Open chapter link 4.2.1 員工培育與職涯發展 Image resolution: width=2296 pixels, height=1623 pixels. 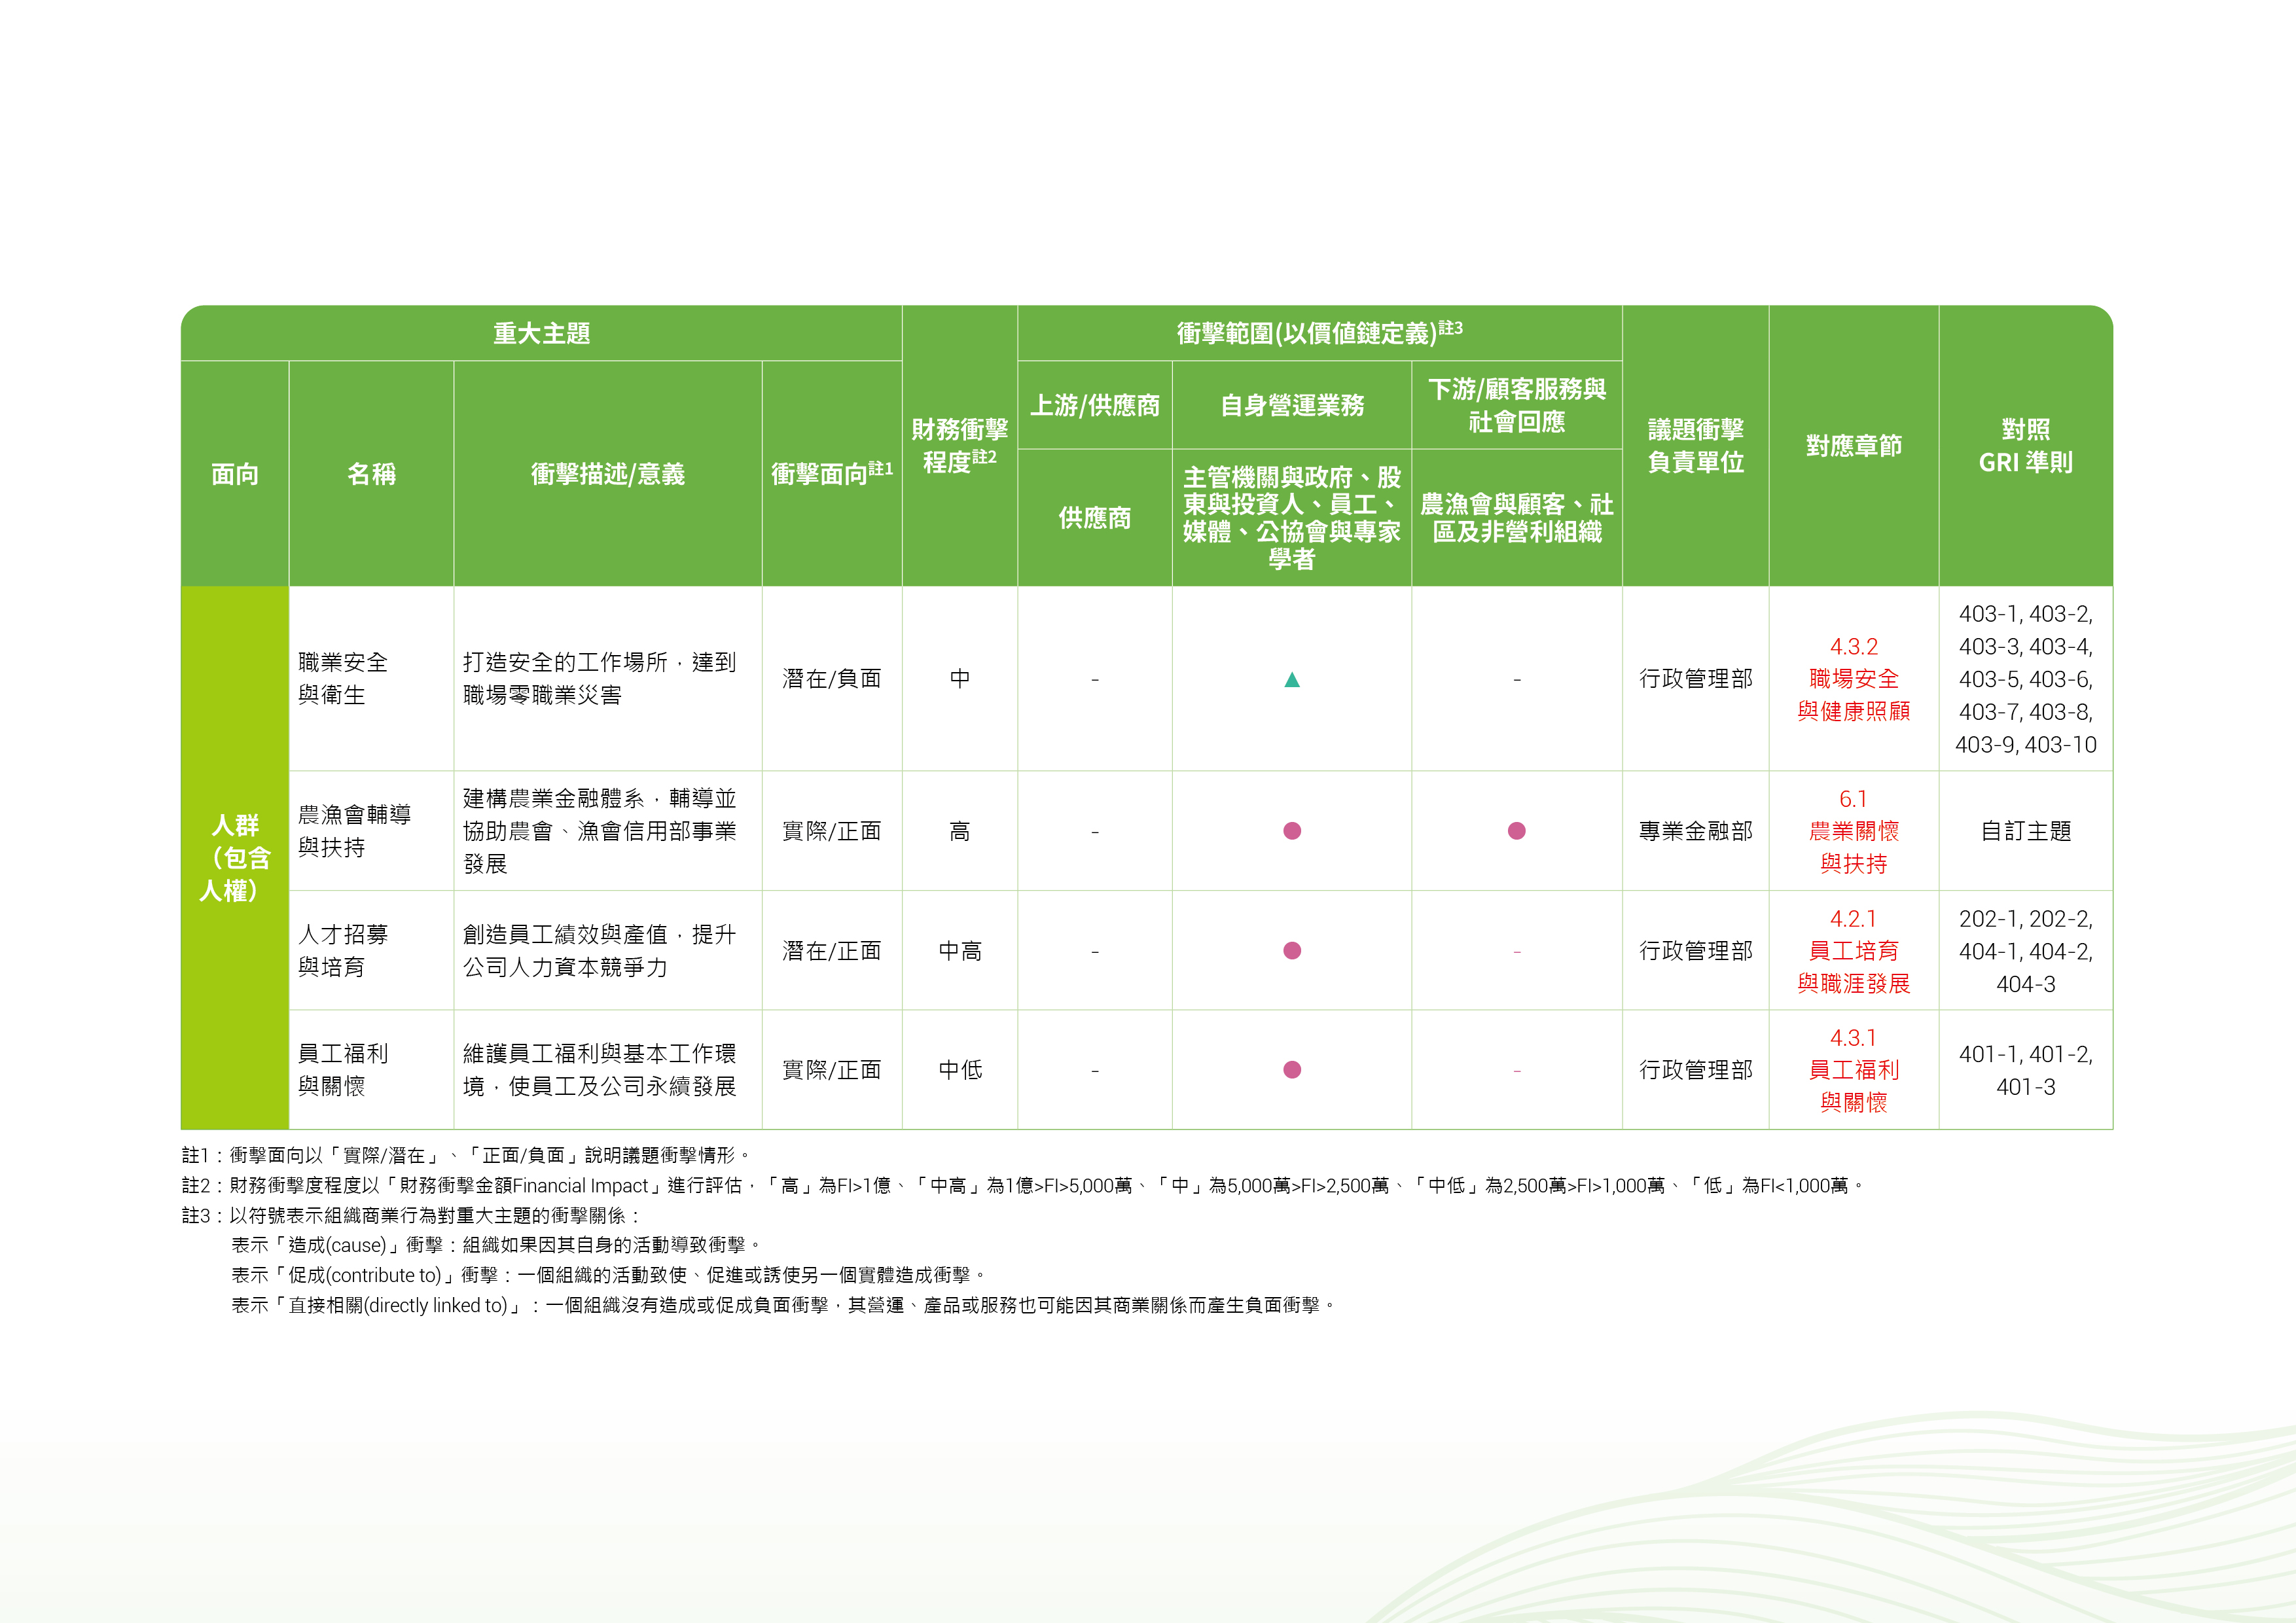(x=1853, y=951)
